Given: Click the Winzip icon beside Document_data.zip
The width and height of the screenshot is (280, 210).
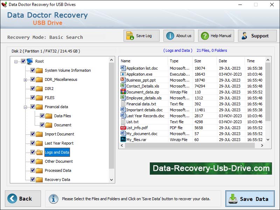Looking at the screenshot, I should [123, 92].
